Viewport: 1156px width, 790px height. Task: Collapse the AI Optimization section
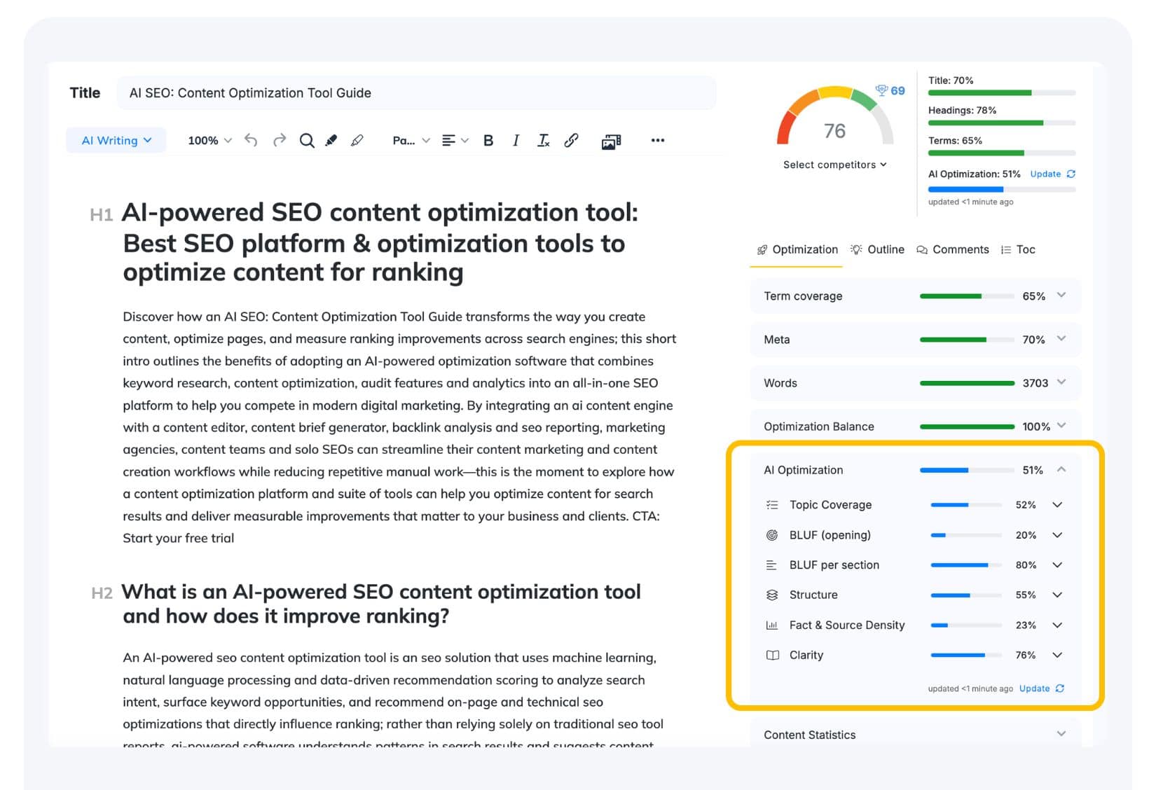pos(1061,470)
